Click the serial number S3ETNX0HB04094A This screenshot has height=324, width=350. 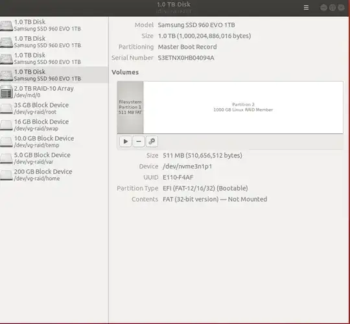(x=186, y=58)
